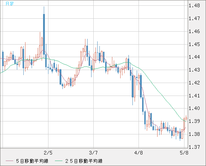The image size is (206, 166).
Task: Click the 1.42 price axis label
Action: click(194, 83)
